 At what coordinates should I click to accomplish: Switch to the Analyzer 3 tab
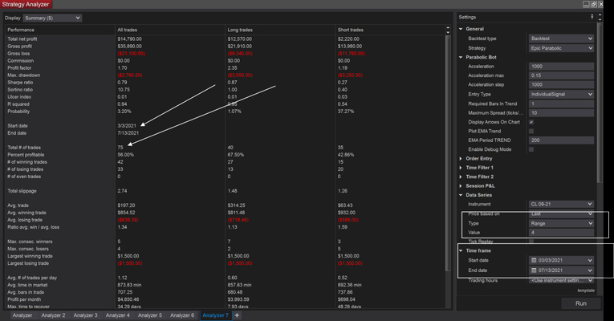click(x=85, y=315)
